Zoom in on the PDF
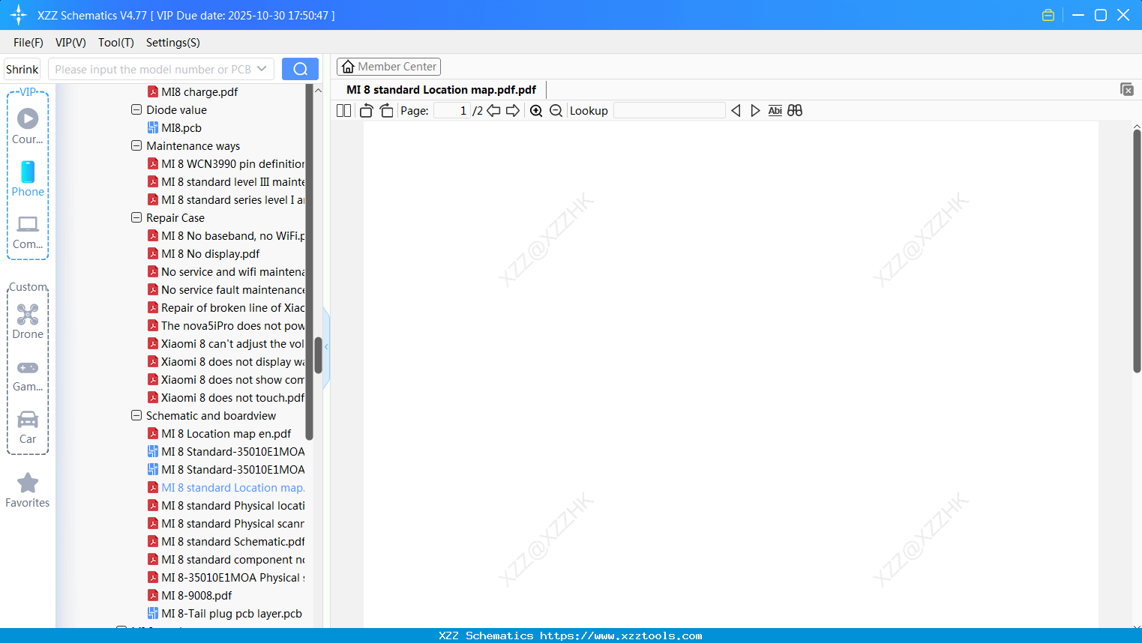This screenshot has width=1142, height=643. point(536,110)
